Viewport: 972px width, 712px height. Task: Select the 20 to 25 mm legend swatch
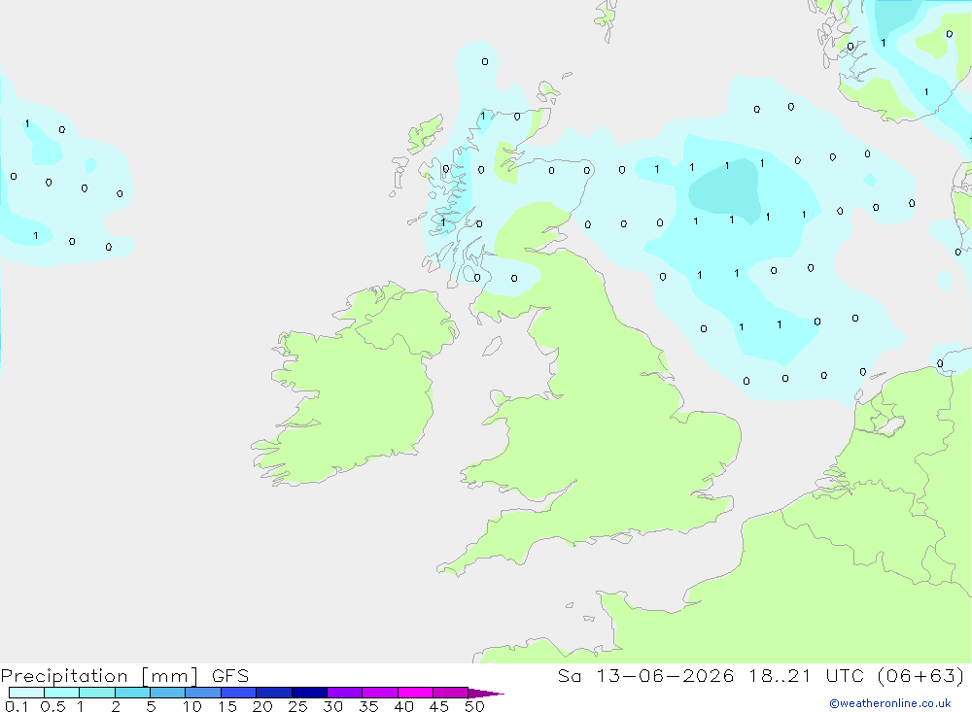click(273, 693)
